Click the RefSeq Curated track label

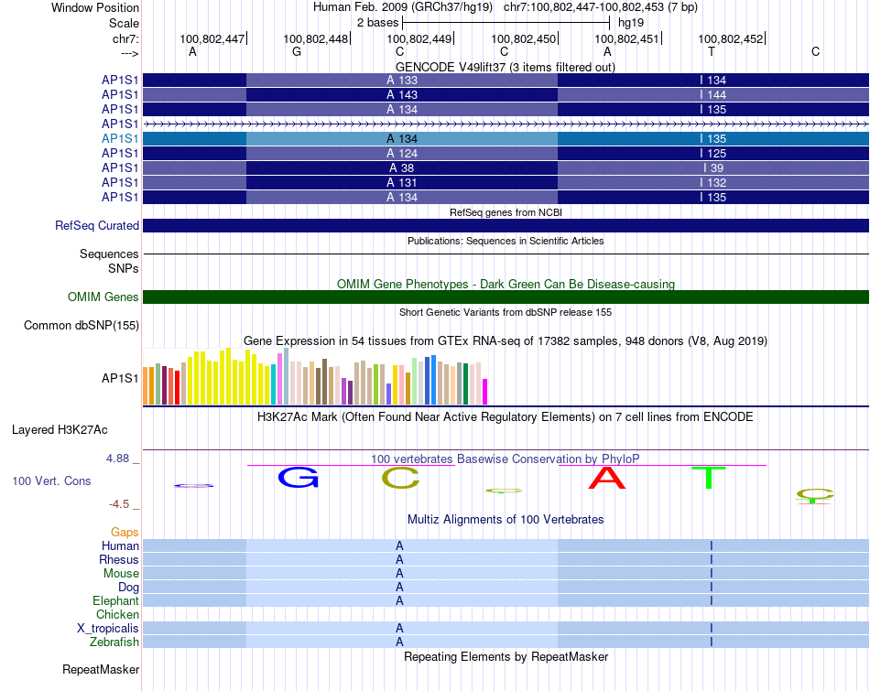97,226
